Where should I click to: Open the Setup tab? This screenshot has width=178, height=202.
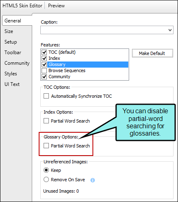[x=11, y=42]
